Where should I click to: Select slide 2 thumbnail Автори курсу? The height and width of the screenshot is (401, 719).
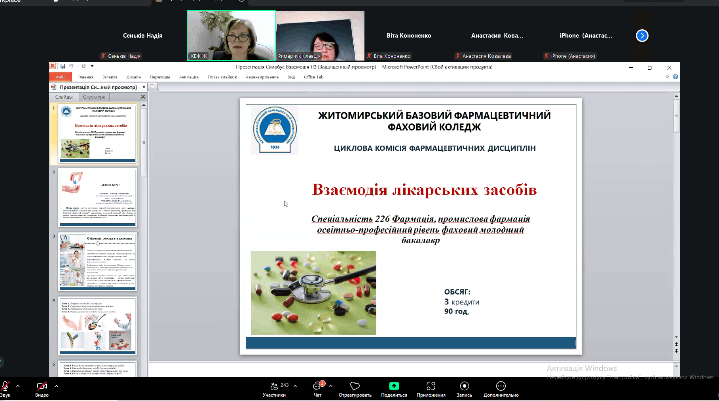(x=97, y=198)
